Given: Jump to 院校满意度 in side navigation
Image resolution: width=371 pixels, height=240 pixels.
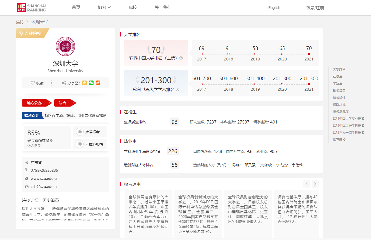Looking at the screenshot, I should (x=341, y=112).
